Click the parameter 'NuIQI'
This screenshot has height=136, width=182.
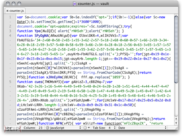pyautogui.click(x=47, y=31)
